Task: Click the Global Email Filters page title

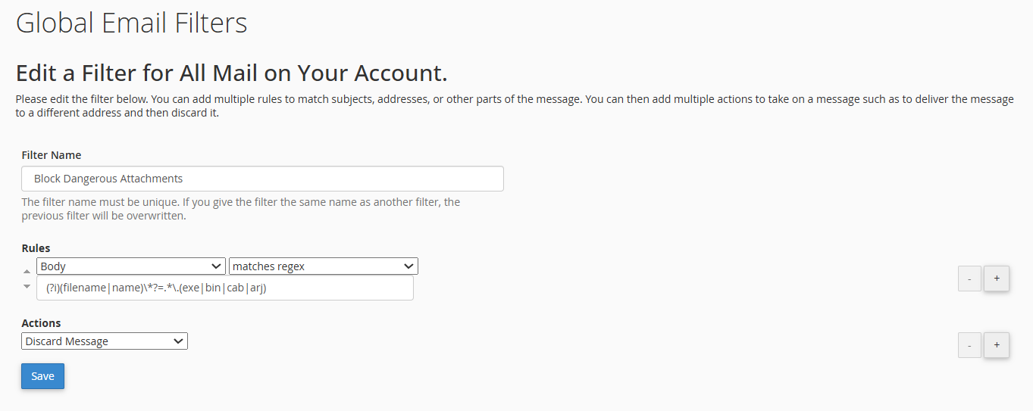Action: click(132, 23)
